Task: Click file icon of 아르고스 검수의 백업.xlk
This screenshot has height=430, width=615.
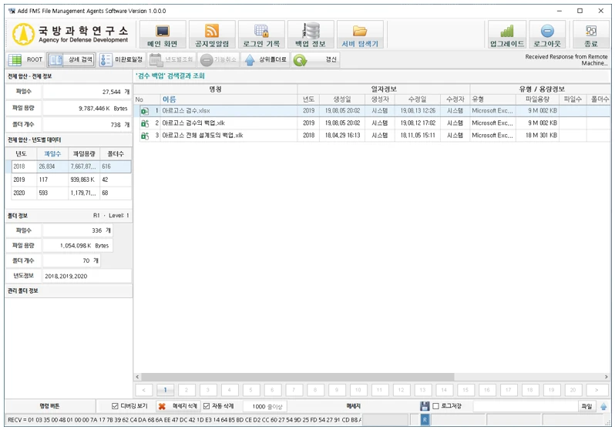Action: [145, 123]
